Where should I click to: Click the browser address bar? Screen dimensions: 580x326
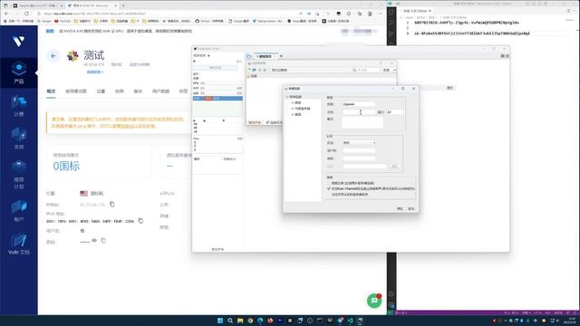(167, 14)
